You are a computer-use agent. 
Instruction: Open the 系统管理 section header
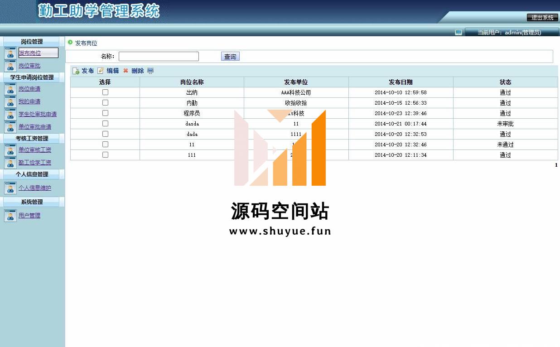point(32,202)
